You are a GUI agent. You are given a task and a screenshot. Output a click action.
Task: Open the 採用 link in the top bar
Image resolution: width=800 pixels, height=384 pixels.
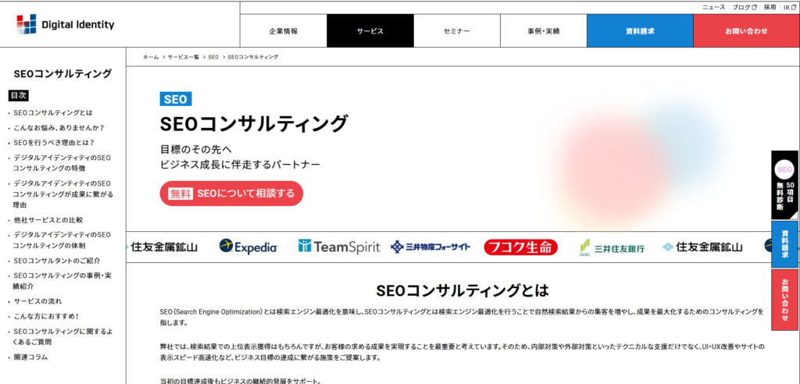[770, 7]
